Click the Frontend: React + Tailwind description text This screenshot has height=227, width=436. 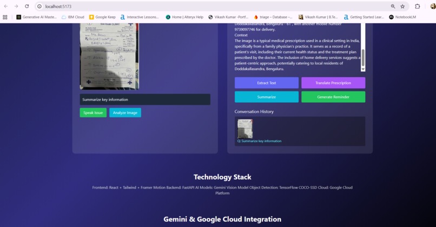(x=222, y=190)
